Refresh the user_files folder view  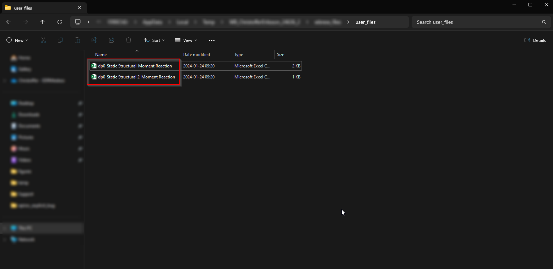pyautogui.click(x=60, y=22)
